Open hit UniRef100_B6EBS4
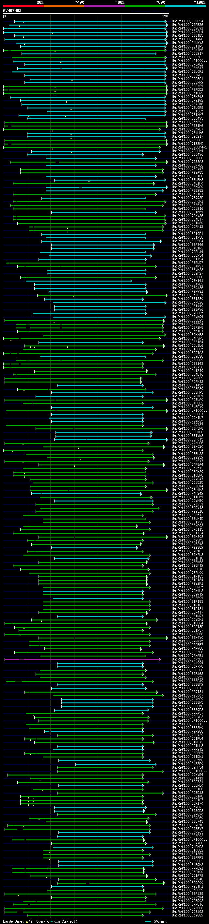The width and height of the screenshot is (209, 924). [x=187, y=22]
